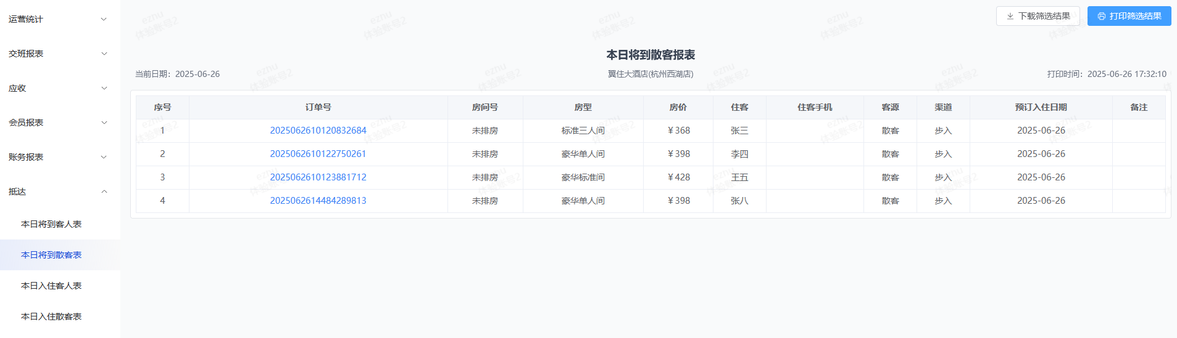The image size is (1177, 338).
Task: Click the 住客 column header
Action: click(x=739, y=107)
